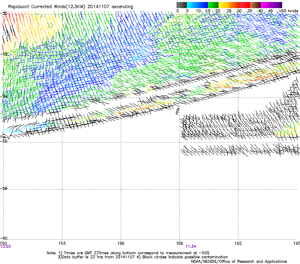Click the purple time stamp '11:34'
This screenshot has height=264, width=300.
pos(191,247)
